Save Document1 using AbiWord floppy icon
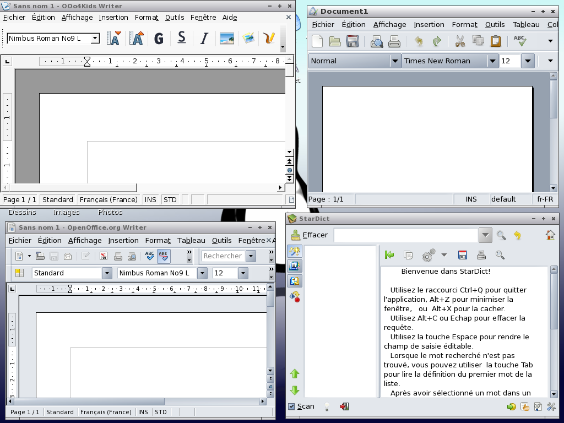Viewport: 564px width, 423px height. (x=352, y=41)
